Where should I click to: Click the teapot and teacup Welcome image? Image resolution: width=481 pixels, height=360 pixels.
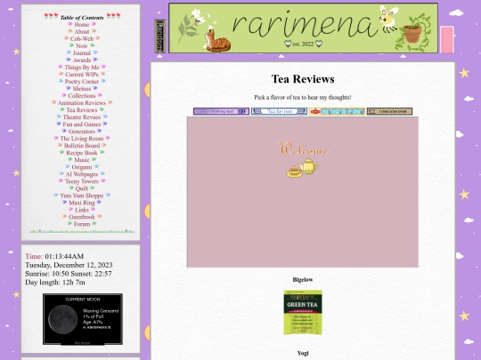point(303,159)
